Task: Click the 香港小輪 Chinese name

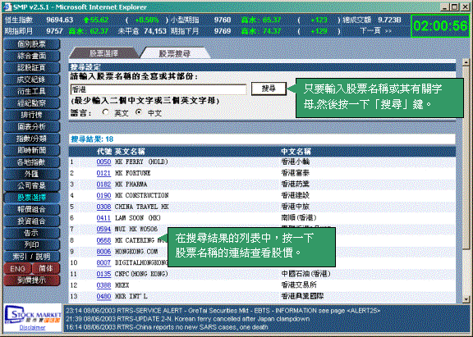Action: coord(296,162)
